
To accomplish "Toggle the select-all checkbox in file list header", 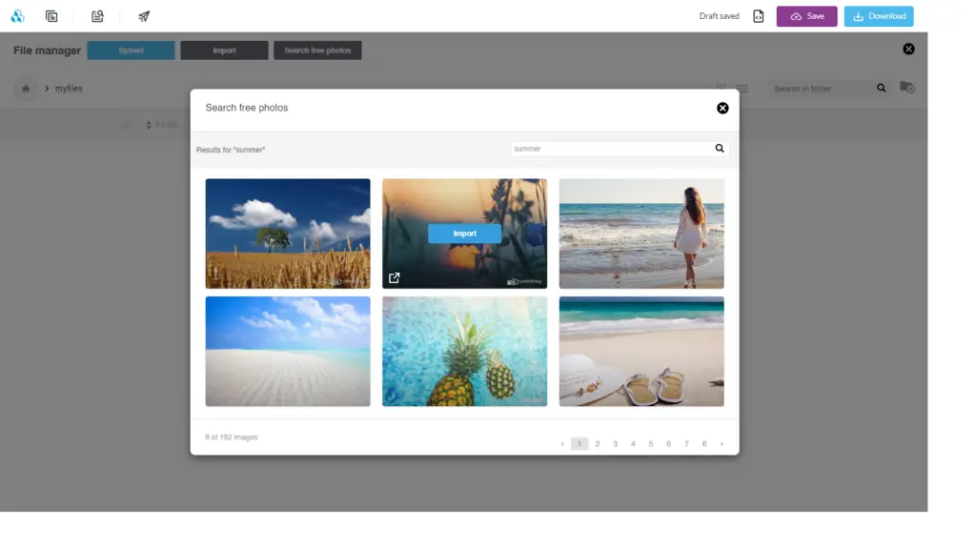I will point(125,124).
